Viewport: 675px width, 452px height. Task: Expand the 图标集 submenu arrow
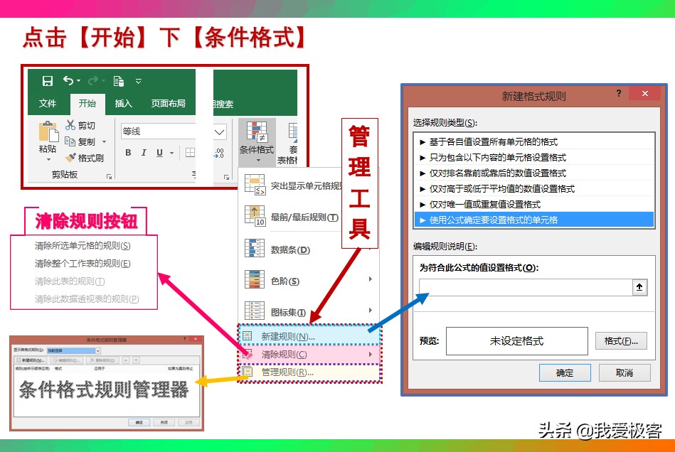coord(371,311)
